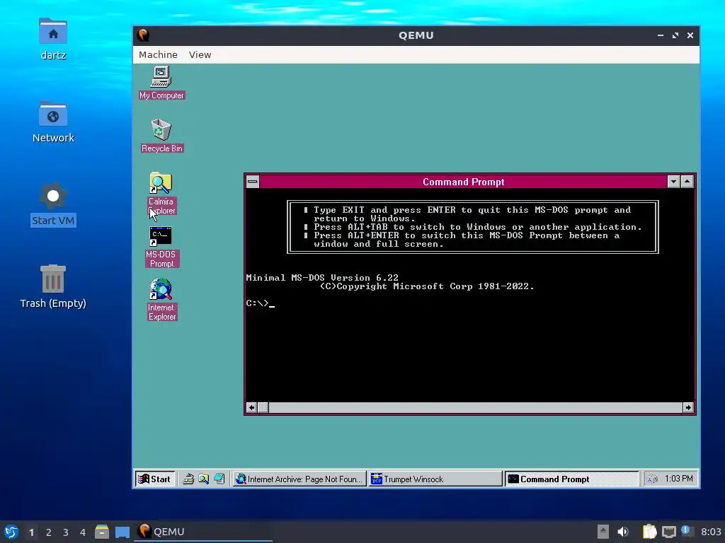The width and height of the screenshot is (725, 543).
Task: Click the right scroll arrow in Command Prompt
Action: tap(688, 407)
